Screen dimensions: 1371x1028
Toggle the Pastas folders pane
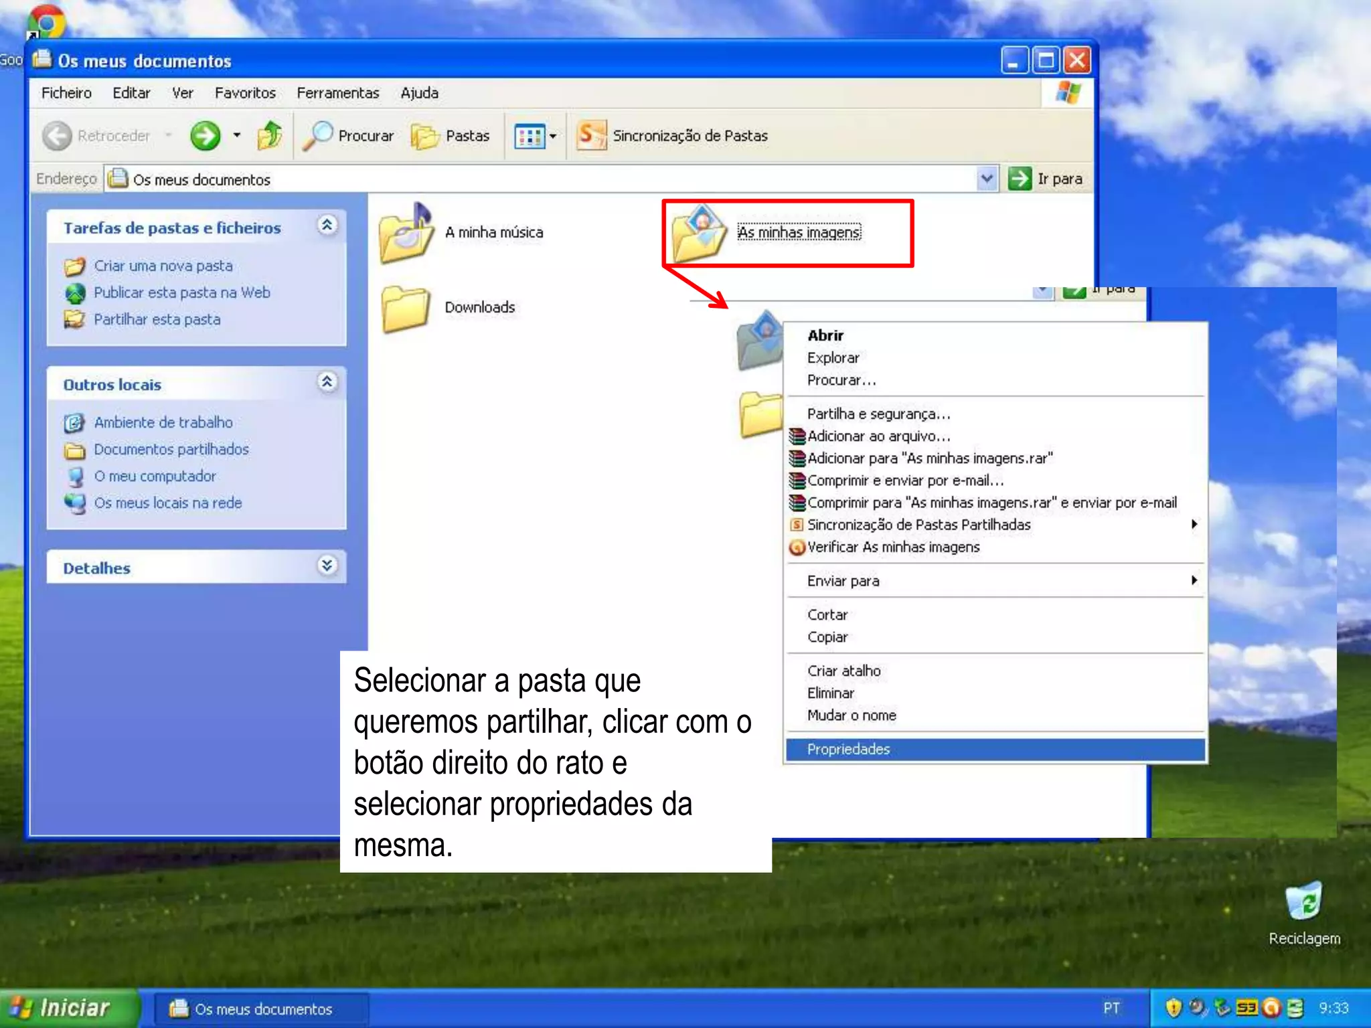click(451, 136)
